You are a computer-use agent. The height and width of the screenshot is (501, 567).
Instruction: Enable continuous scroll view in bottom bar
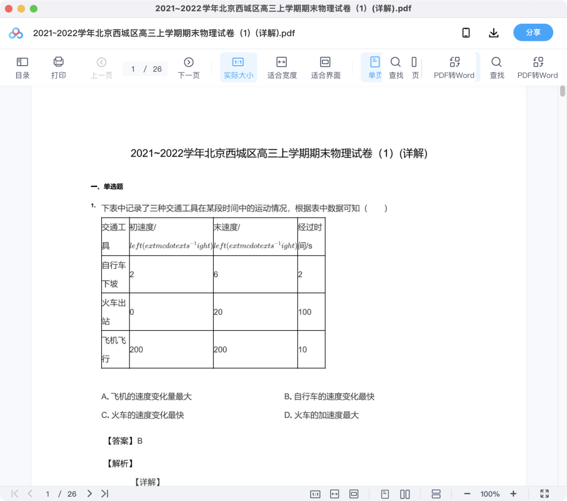click(x=436, y=494)
